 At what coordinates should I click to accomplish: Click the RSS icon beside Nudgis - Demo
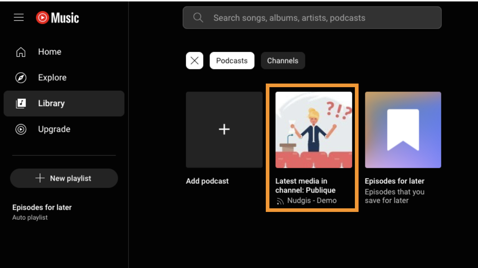(x=280, y=201)
